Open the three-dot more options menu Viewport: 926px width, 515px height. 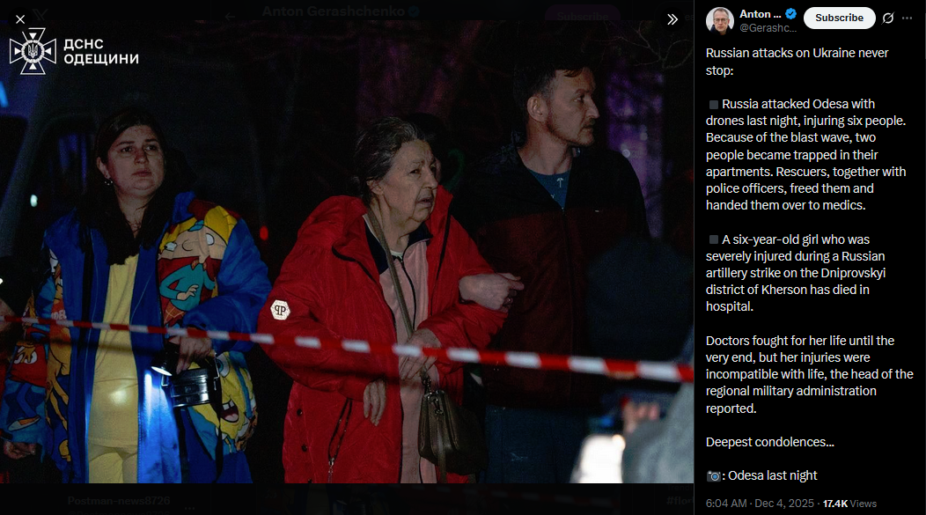click(908, 18)
